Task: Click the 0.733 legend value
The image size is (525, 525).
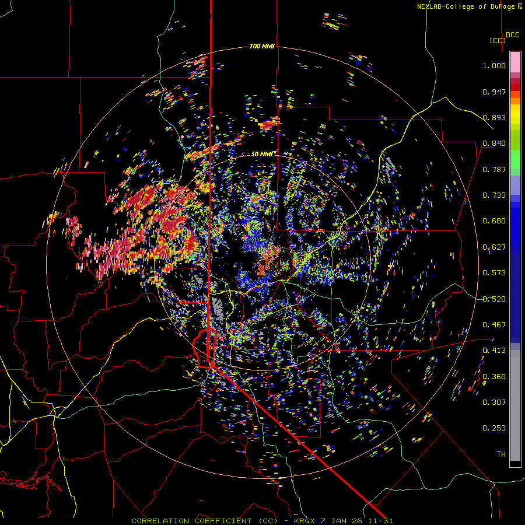Action: pyautogui.click(x=494, y=195)
